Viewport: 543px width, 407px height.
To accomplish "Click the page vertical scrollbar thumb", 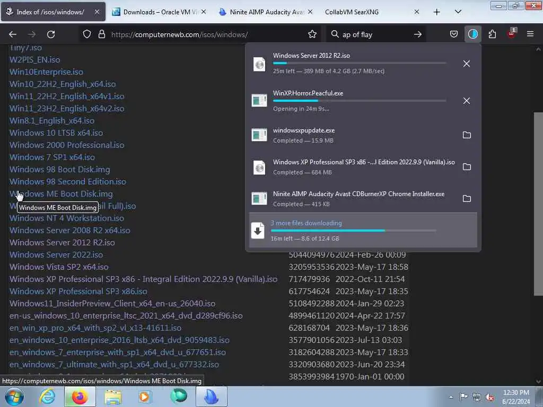I will 538,204.
